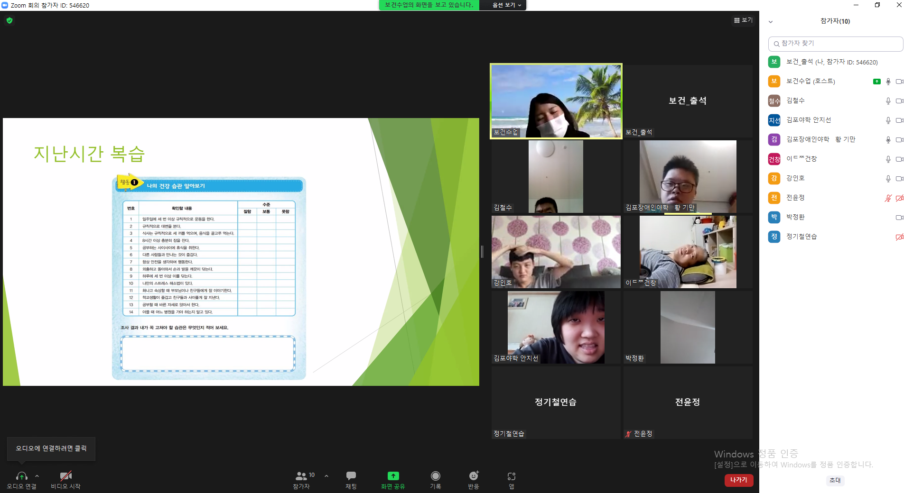Collapse the participants panel chevron
This screenshot has width=913, height=493.
point(771,21)
